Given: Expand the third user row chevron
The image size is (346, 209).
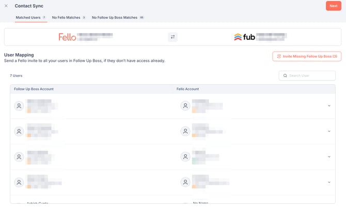Looking at the screenshot, I should pyautogui.click(x=329, y=157).
